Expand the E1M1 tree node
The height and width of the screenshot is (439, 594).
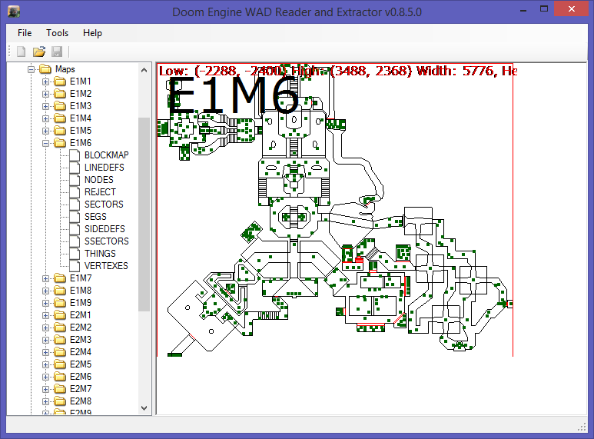(x=45, y=82)
